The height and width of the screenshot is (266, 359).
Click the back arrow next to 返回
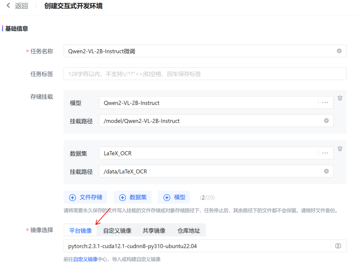pos(8,6)
